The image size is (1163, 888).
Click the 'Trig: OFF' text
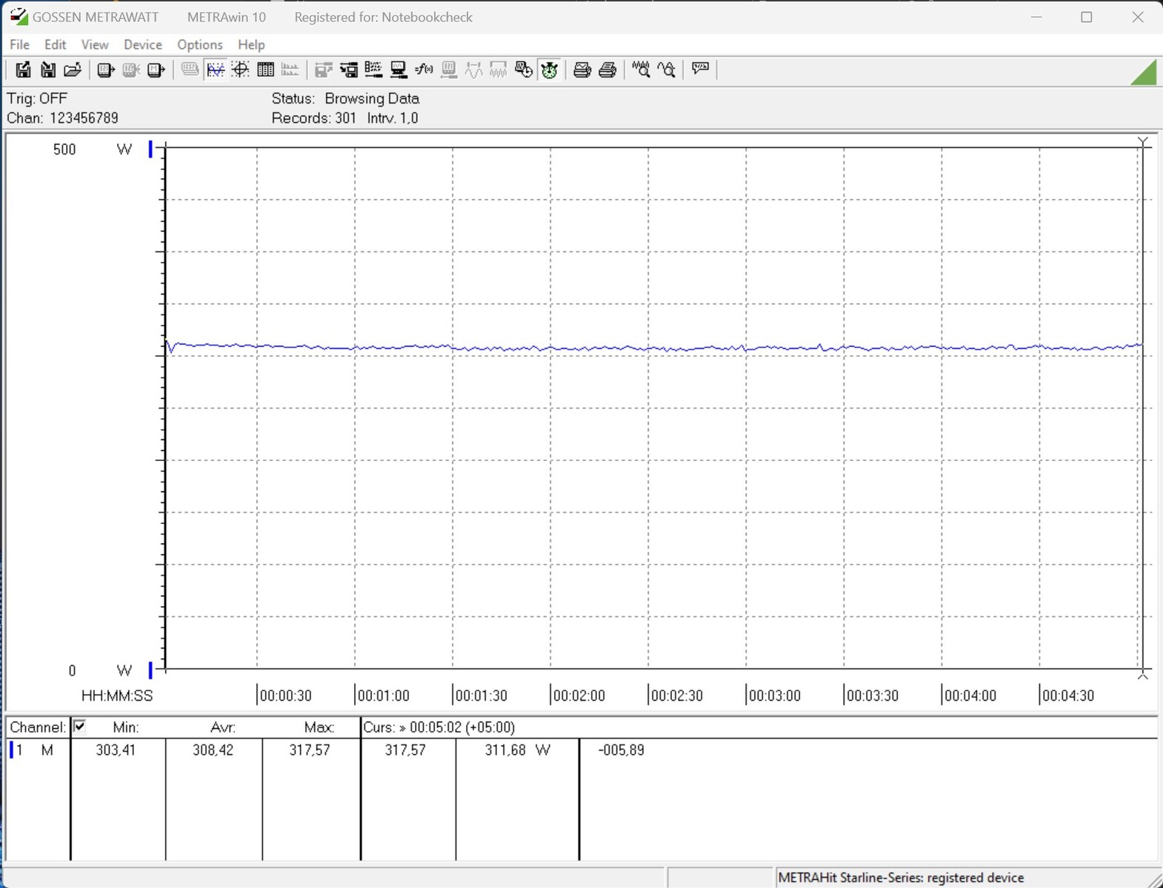click(x=37, y=98)
